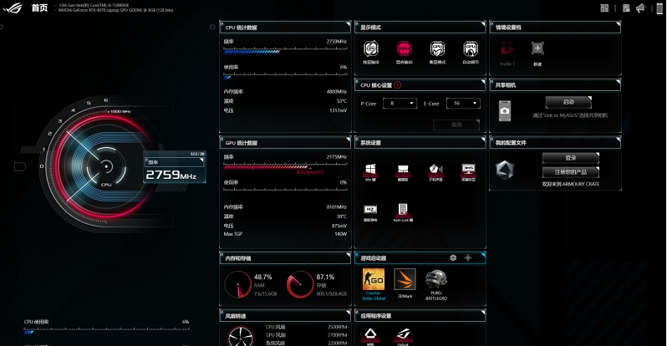
Task: Click the 注册您的产品 register button
Action: (x=570, y=172)
